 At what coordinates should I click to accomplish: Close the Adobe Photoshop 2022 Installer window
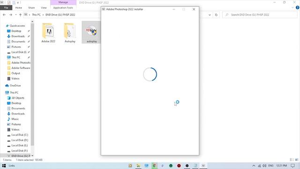pos(194,9)
